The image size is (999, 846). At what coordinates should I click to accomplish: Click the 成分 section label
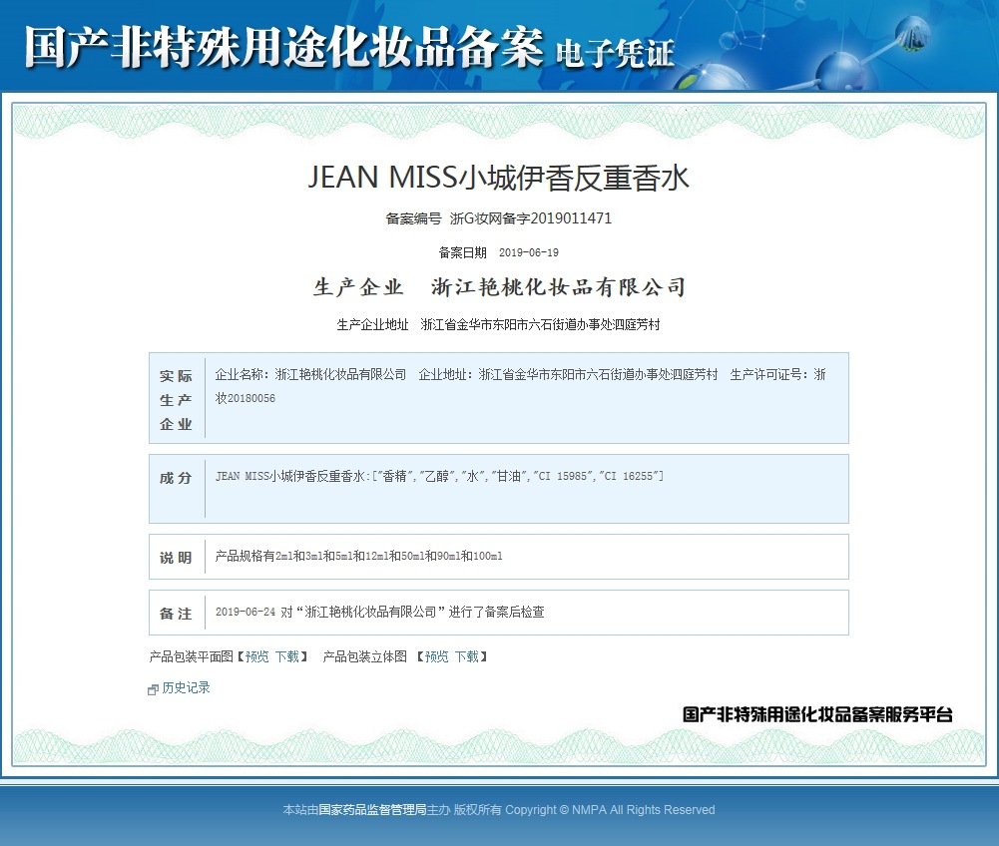click(176, 478)
